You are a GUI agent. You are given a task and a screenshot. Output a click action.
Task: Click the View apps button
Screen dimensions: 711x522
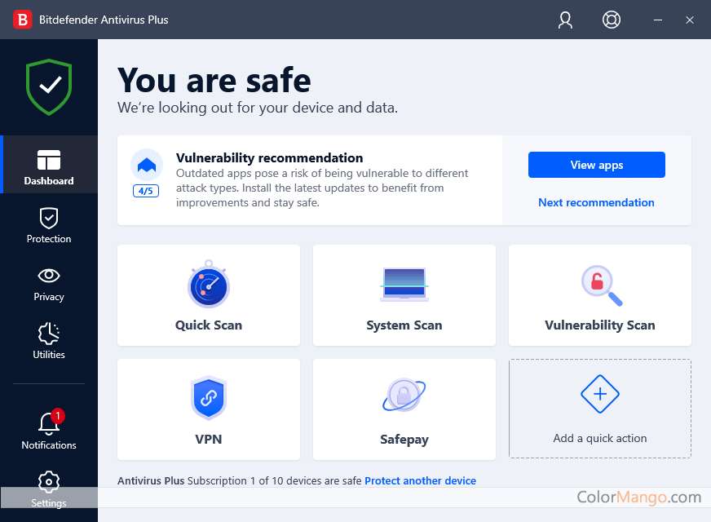coord(596,165)
